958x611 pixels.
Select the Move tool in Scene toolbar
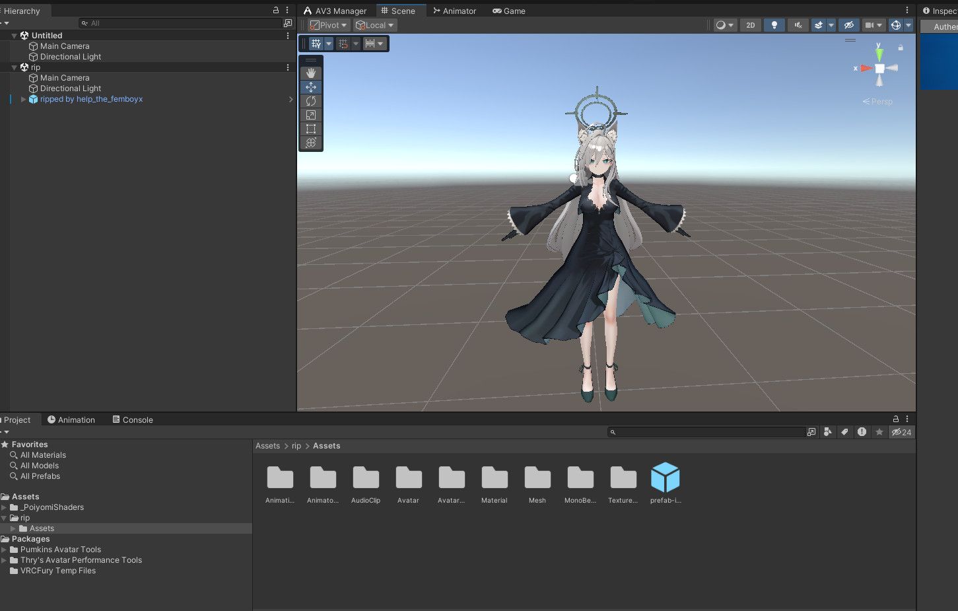[311, 87]
